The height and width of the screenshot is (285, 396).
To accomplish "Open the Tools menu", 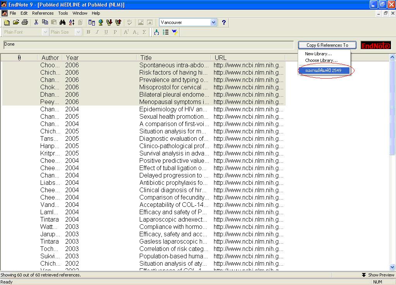I will tap(63, 13).
